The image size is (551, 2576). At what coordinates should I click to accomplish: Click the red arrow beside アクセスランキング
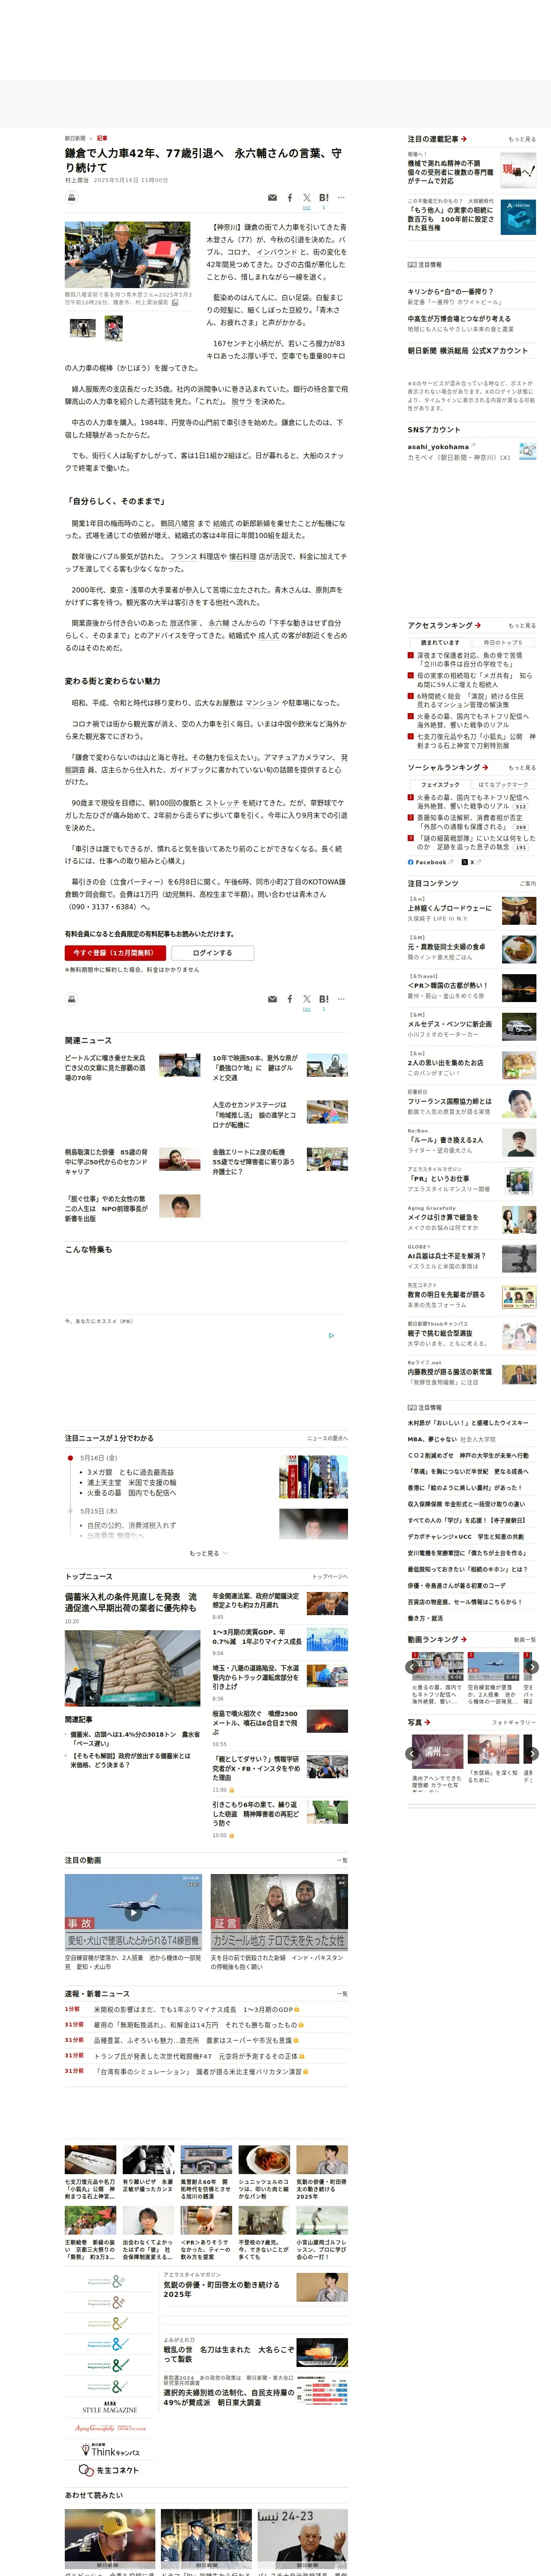(x=478, y=625)
